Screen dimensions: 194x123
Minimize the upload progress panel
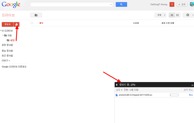[x=192, y=85]
